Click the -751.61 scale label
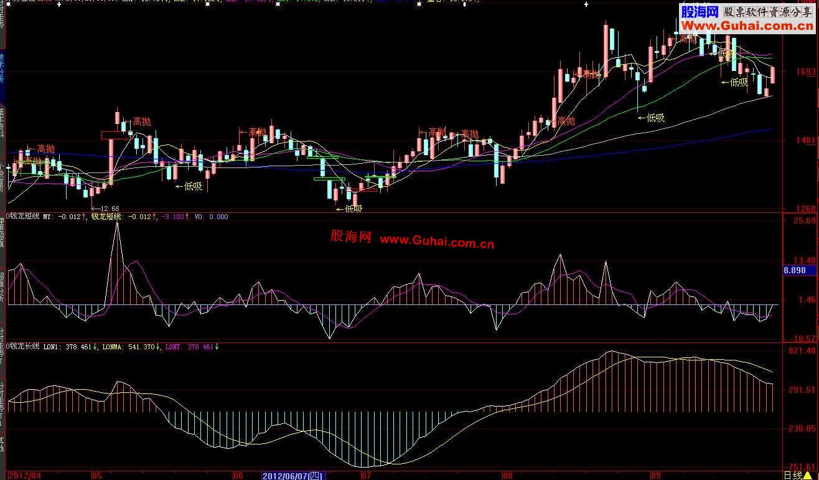 800,467
